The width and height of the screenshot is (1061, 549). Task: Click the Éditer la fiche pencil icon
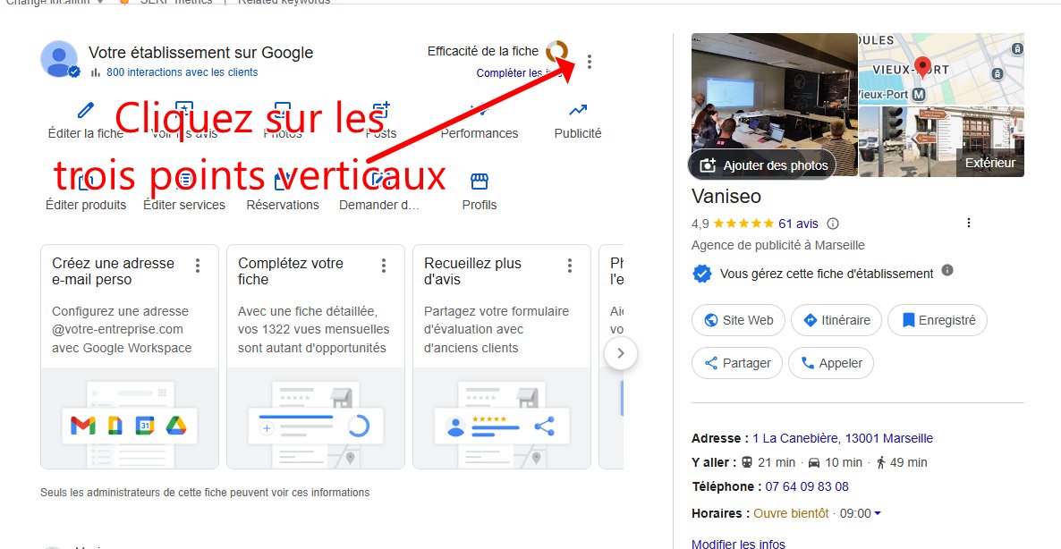(x=85, y=110)
